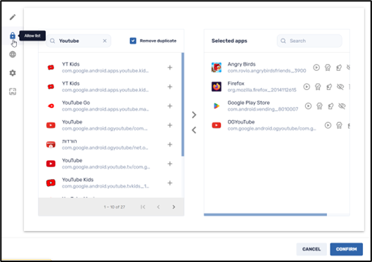The width and height of the screenshot is (372, 262).
Task: Click Angry Birds thumbs-up icon
Action: coord(339,67)
